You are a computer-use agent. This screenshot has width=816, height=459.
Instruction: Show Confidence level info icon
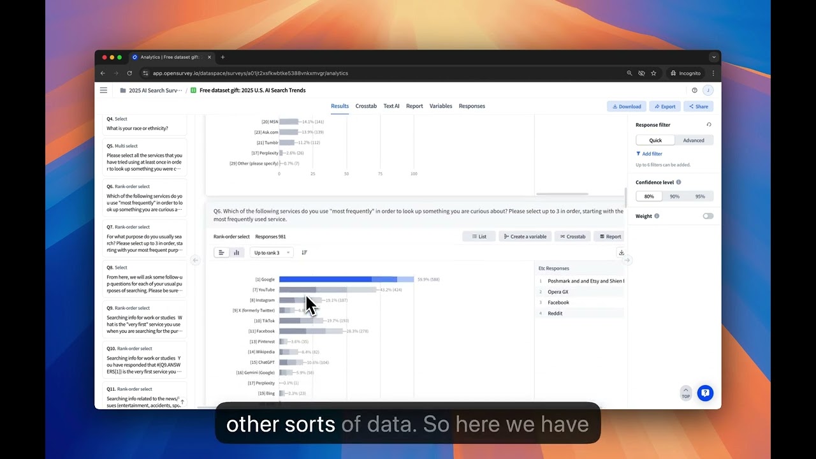coord(678,182)
